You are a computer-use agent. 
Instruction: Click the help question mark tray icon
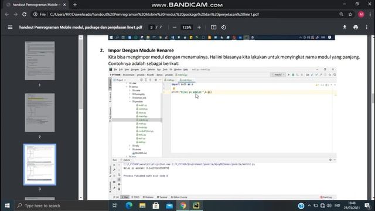(301, 206)
